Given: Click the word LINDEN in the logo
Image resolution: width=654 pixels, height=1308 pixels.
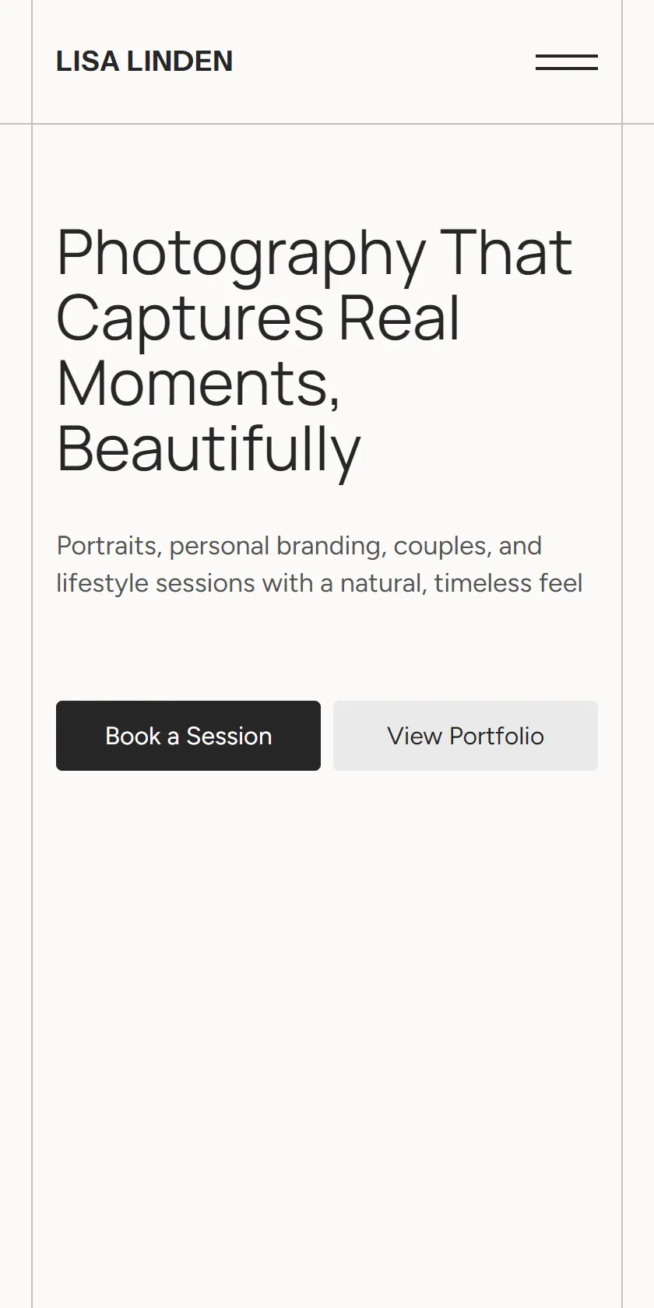Looking at the screenshot, I should (180, 62).
